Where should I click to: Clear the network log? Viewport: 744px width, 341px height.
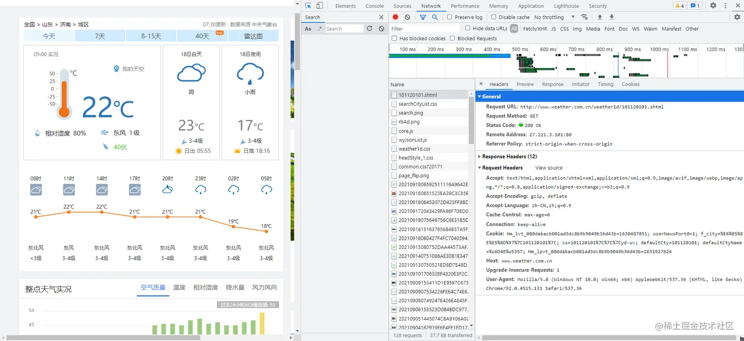407,17
